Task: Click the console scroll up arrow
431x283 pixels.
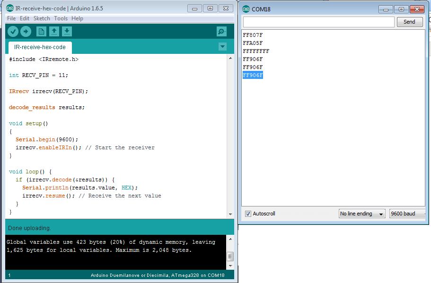Action: pyautogui.click(x=230, y=240)
